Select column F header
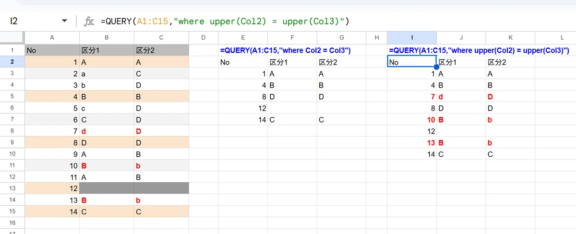 point(292,37)
